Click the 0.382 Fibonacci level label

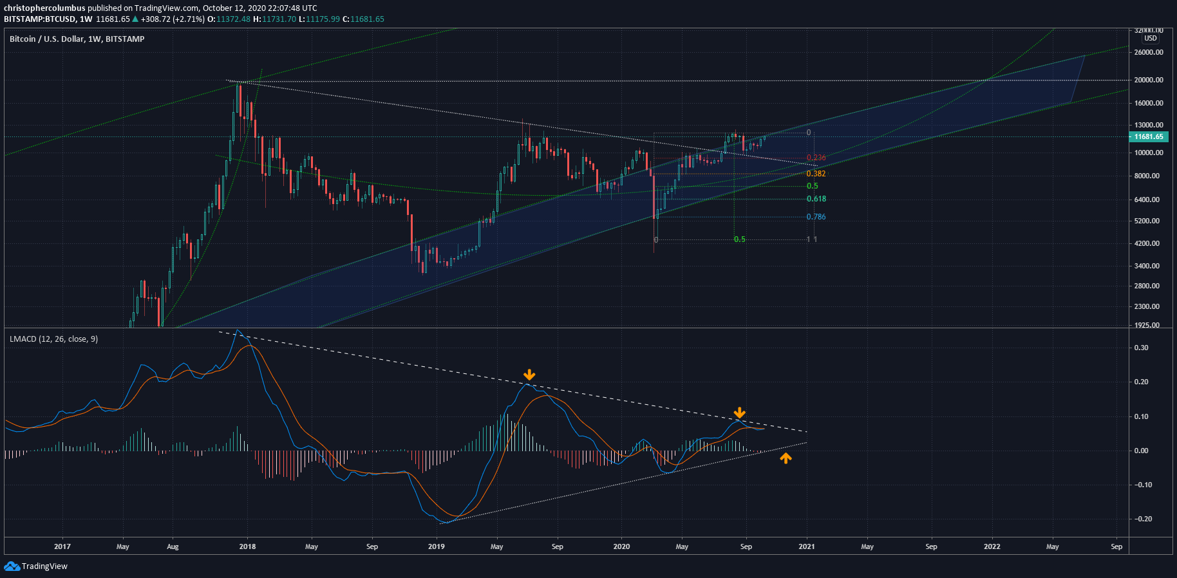click(x=816, y=174)
